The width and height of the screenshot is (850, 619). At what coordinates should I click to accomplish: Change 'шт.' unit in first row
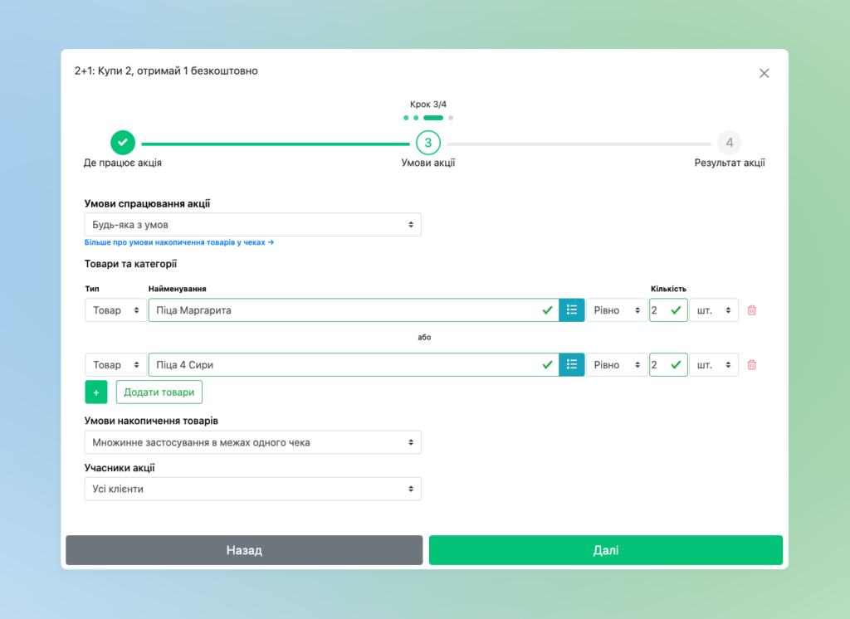[x=713, y=310]
